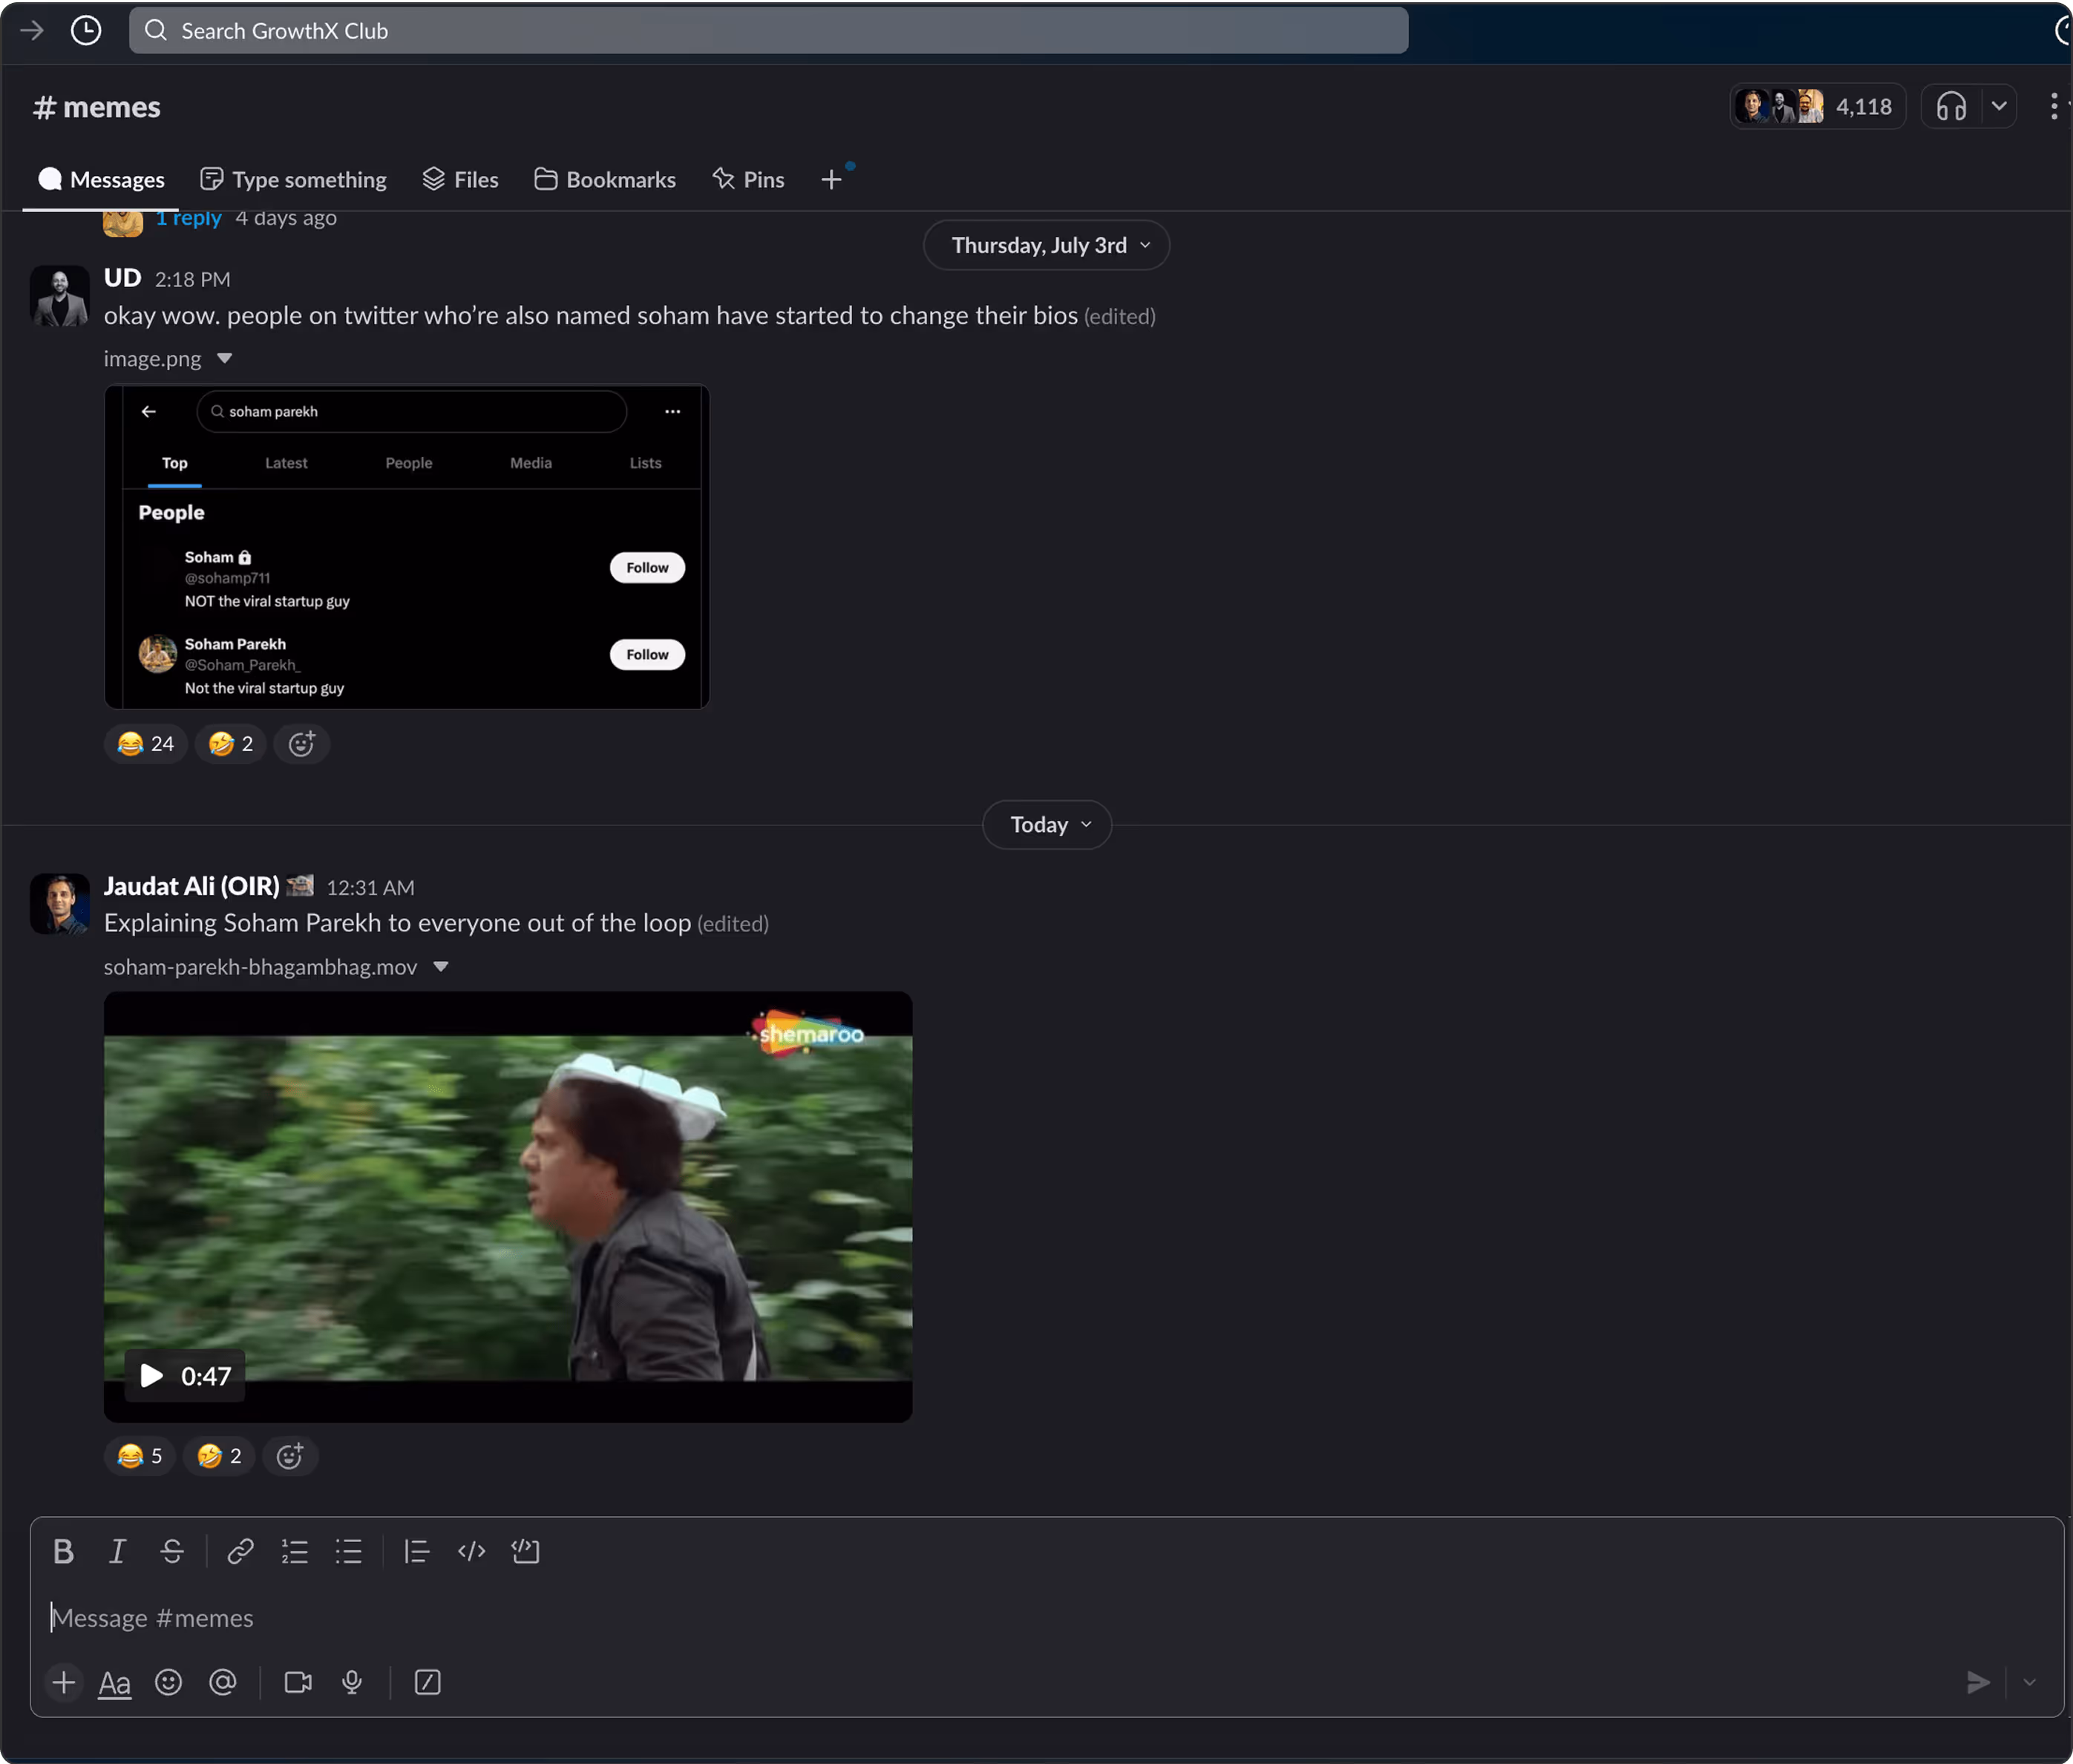Switch to the Messages tab
2073x1764 pixels.
[101, 180]
